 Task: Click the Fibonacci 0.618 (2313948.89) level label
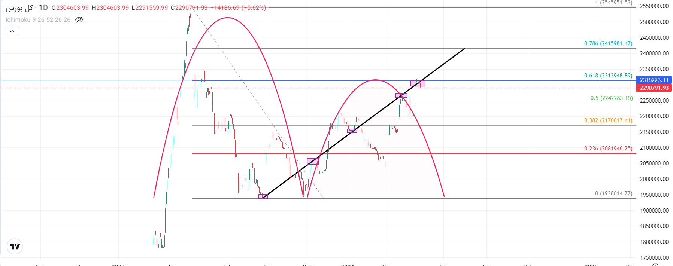(x=608, y=76)
